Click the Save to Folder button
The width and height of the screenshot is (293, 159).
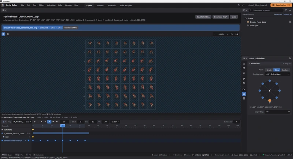point(203,17)
